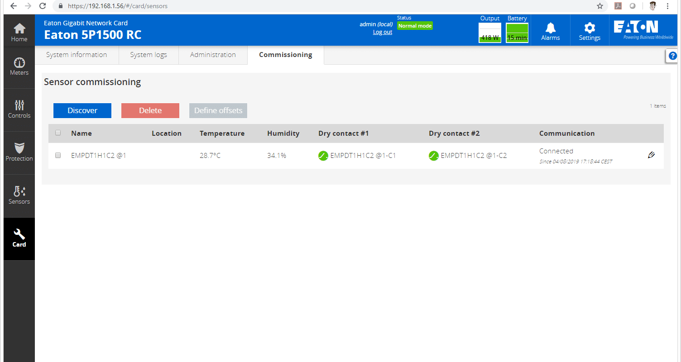Click the padlock site info icon
The width and height of the screenshot is (681, 362).
[x=61, y=6]
